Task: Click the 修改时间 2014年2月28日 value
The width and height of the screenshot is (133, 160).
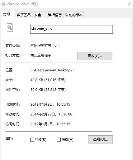Action: (x=51, y=114)
